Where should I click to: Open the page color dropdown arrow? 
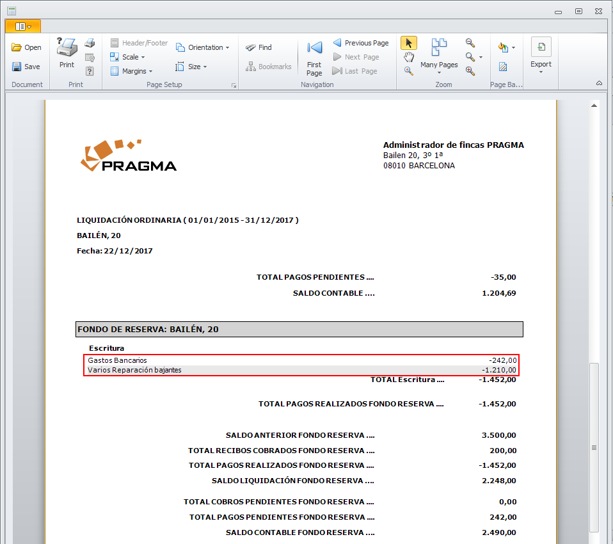pyautogui.click(x=514, y=48)
